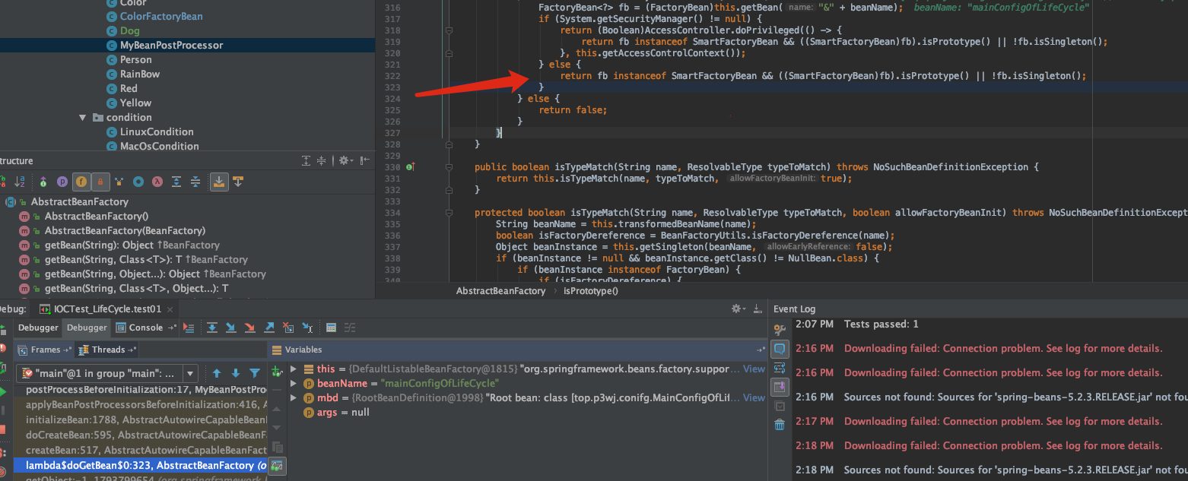Viewport: 1188px width, 481px height.
Task: Click Trace Current Stream Chain icon
Action: tap(350, 328)
